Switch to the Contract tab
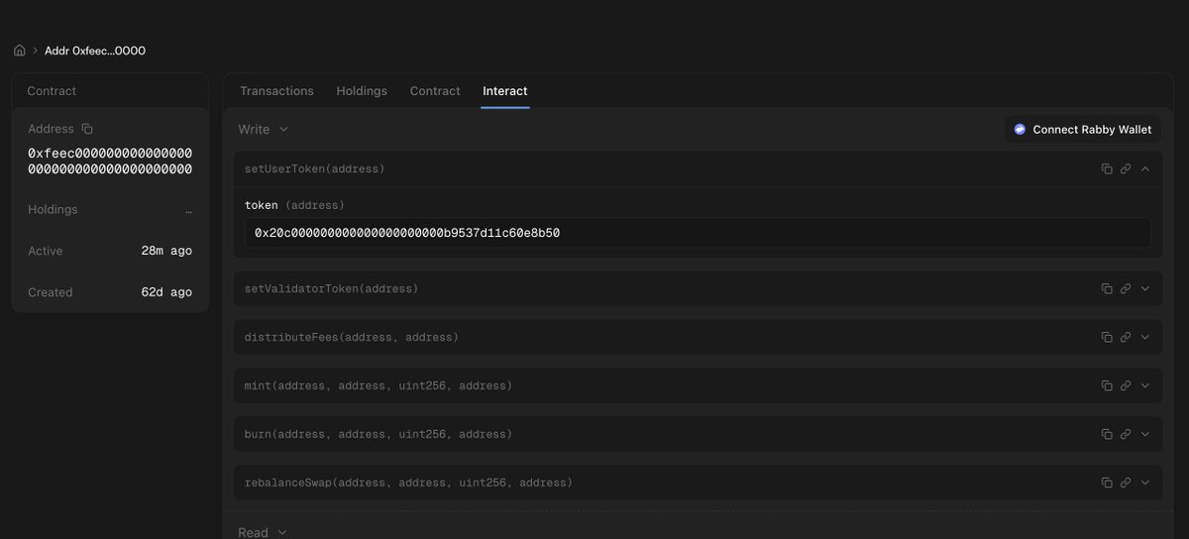 coord(435,91)
